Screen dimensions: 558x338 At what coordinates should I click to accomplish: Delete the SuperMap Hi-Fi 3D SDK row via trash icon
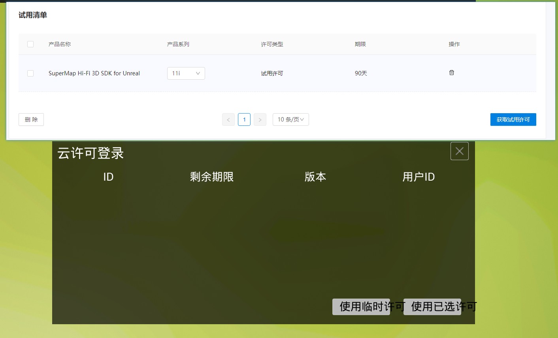(452, 73)
